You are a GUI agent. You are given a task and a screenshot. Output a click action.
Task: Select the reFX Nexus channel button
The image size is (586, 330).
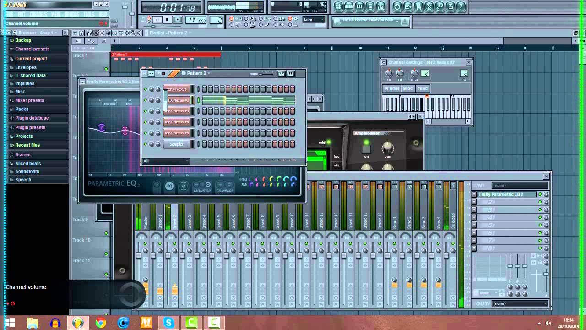(176, 89)
